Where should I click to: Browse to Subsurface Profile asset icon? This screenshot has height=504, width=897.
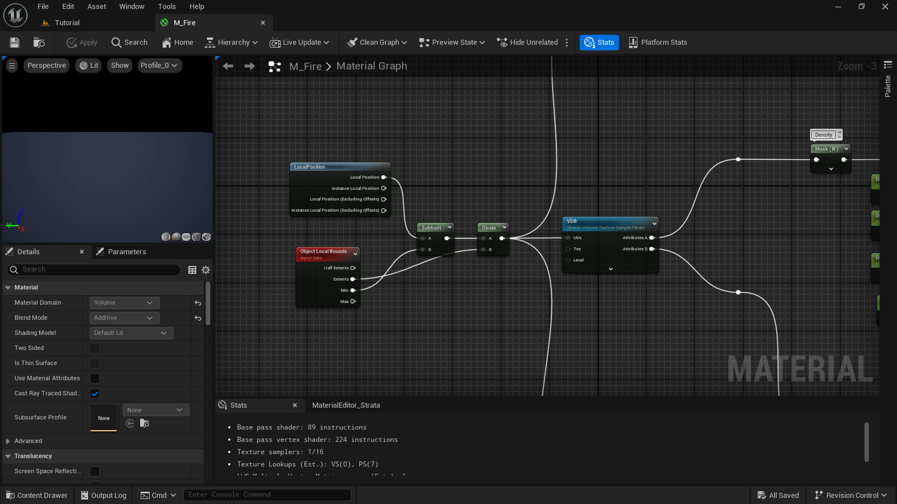pos(145,423)
